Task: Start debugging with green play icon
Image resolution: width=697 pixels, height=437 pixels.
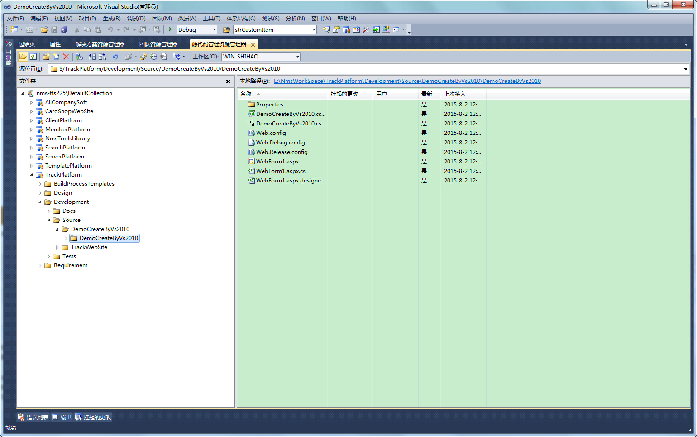Action: [170, 29]
